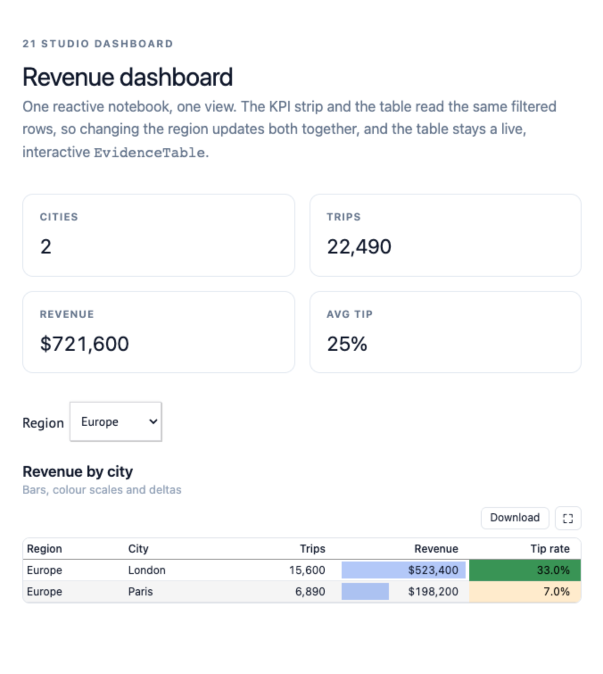Screen dimensions: 603x674
Task: Click the Region label beside the dropdown
Action: click(x=43, y=423)
